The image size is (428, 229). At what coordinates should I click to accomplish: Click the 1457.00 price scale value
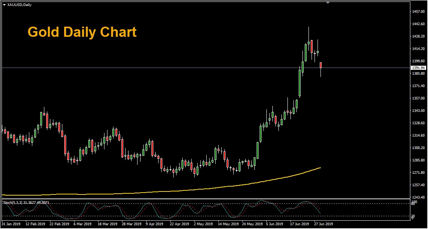[x=418, y=11]
